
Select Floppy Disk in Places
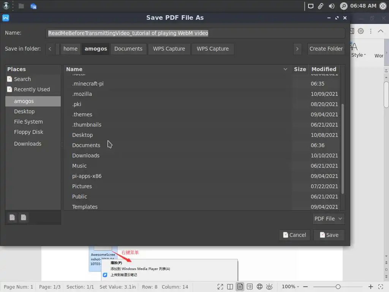(x=33, y=132)
